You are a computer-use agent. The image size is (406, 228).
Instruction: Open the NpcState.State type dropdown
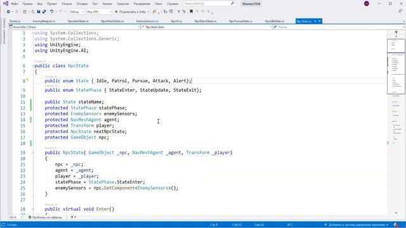tap(207, 27)
